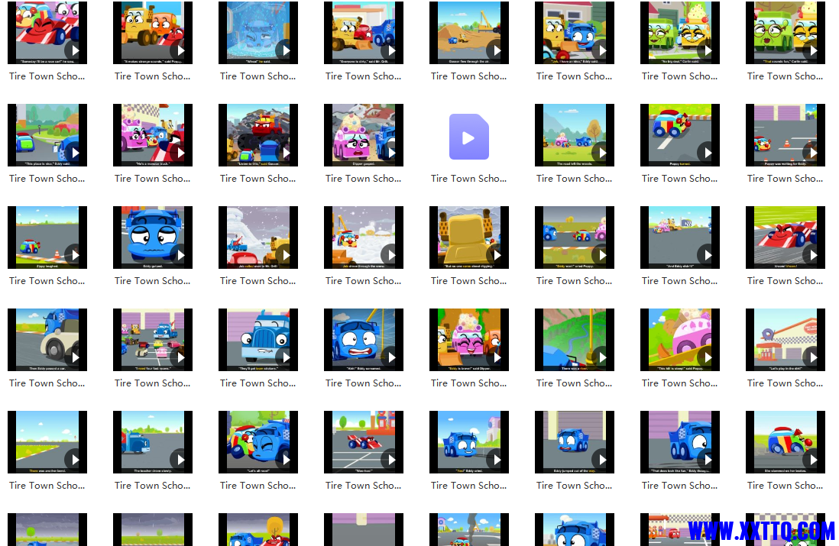
Task: Open blue semi truck side view on road video
Action: pos(153,441)
